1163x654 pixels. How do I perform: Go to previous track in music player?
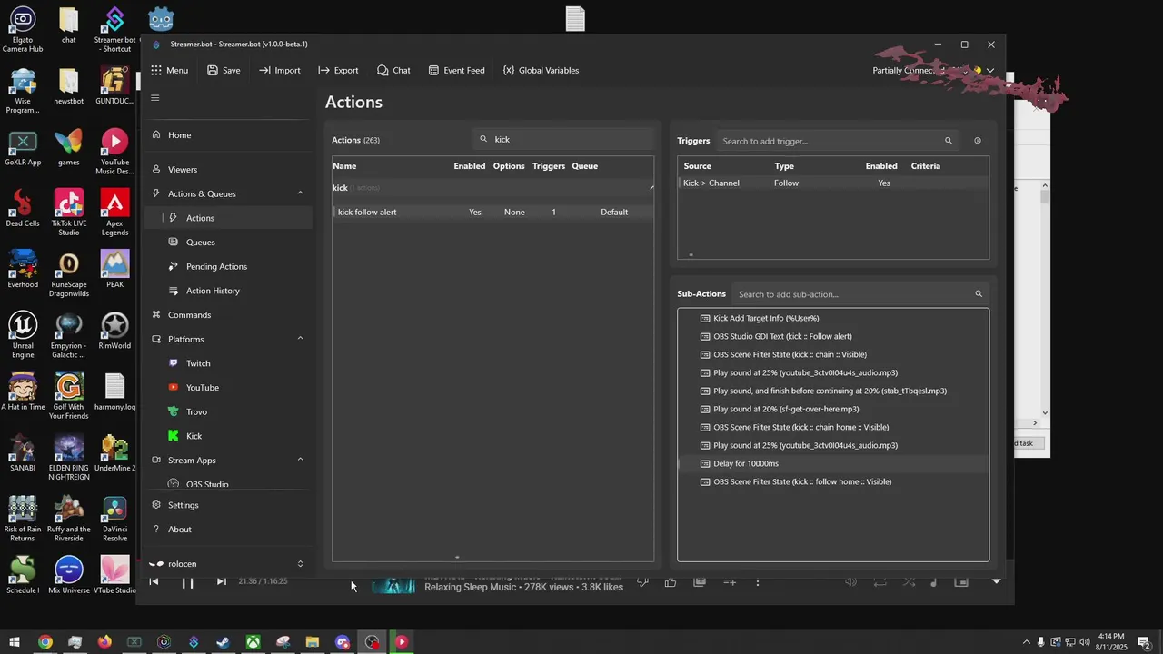154,582
